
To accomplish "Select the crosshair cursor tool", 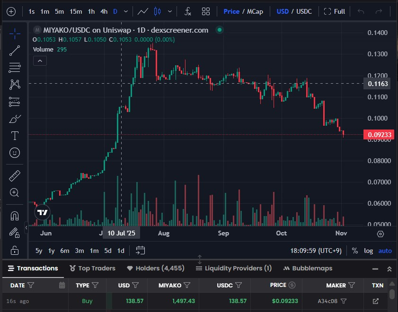I will (15, 34).
